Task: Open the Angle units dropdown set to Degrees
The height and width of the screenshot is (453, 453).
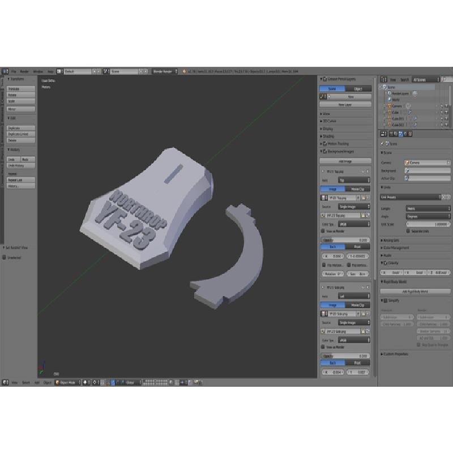Action: [428, 216]
